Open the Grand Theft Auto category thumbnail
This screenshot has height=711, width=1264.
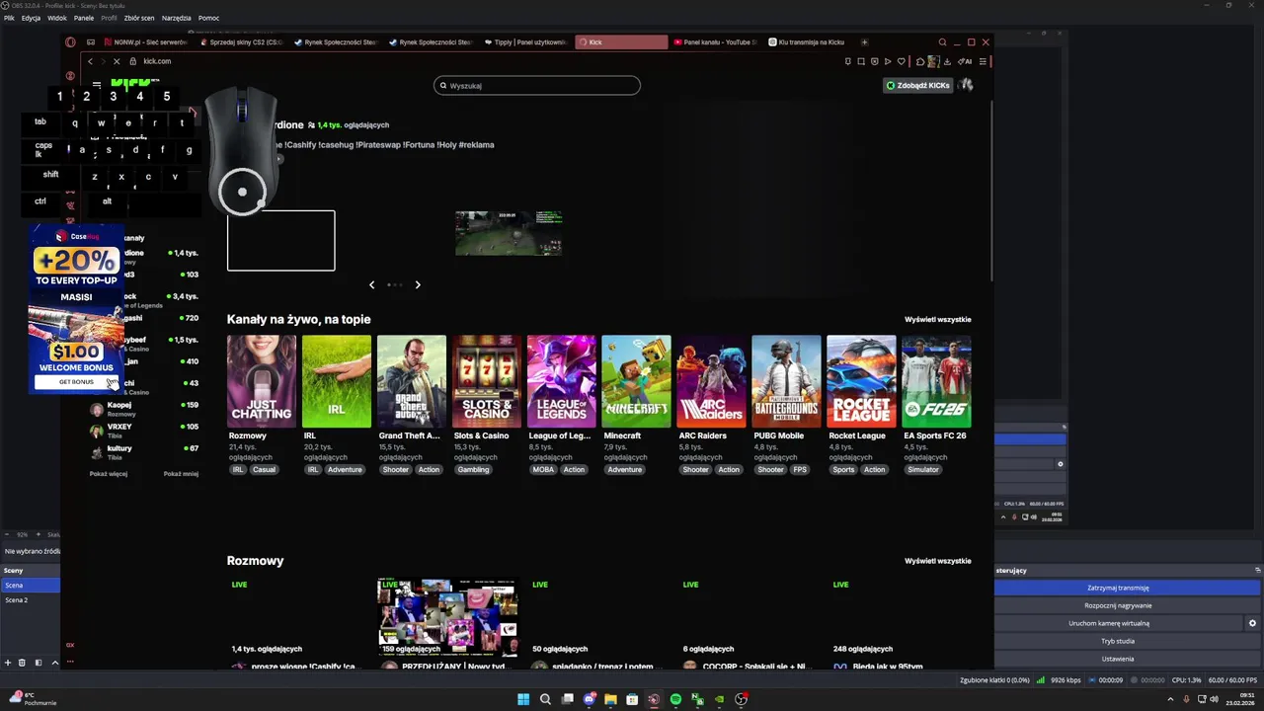(x=412, y=381)
